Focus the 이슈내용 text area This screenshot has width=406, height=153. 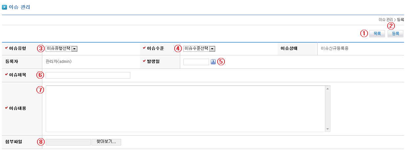click(x=185, y=108)
